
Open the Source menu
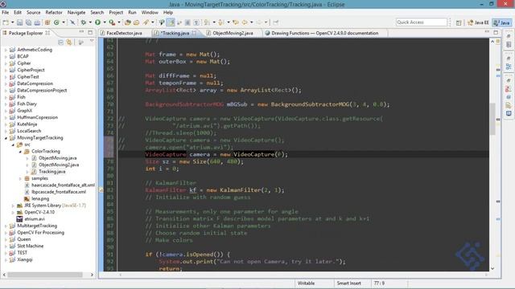tap(34, 12)
